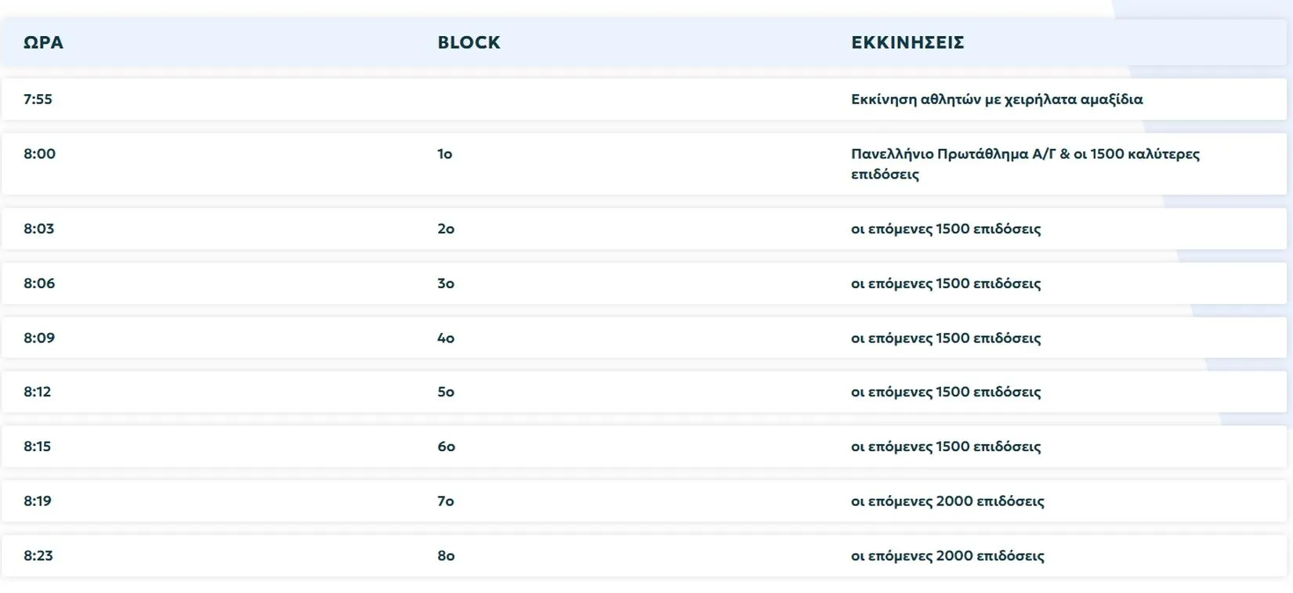Click the 2ο block cell
1293x593 pixels.
tap(446, 229)
